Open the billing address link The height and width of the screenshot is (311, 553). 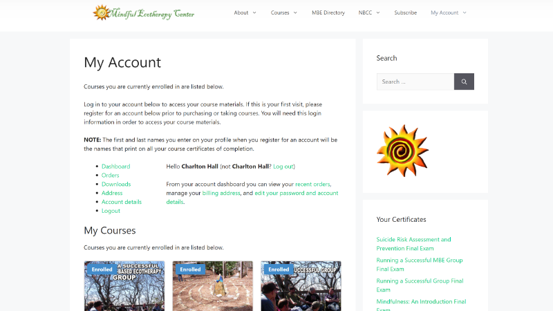pos(221,193)
